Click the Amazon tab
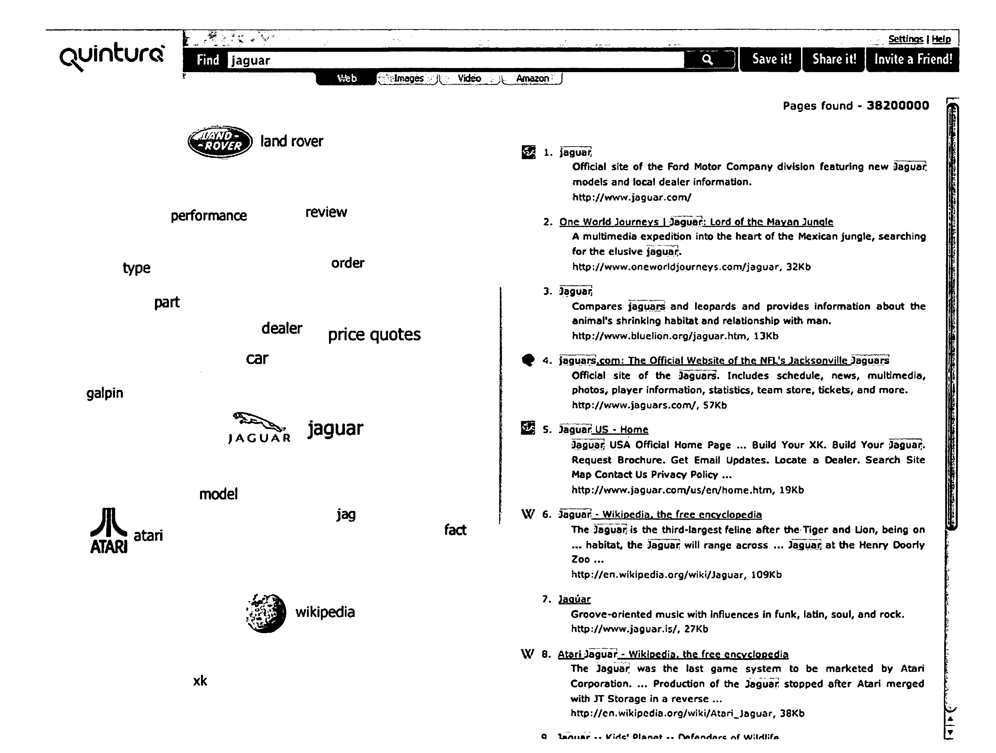The image size is (996, 753). (529, 78)
